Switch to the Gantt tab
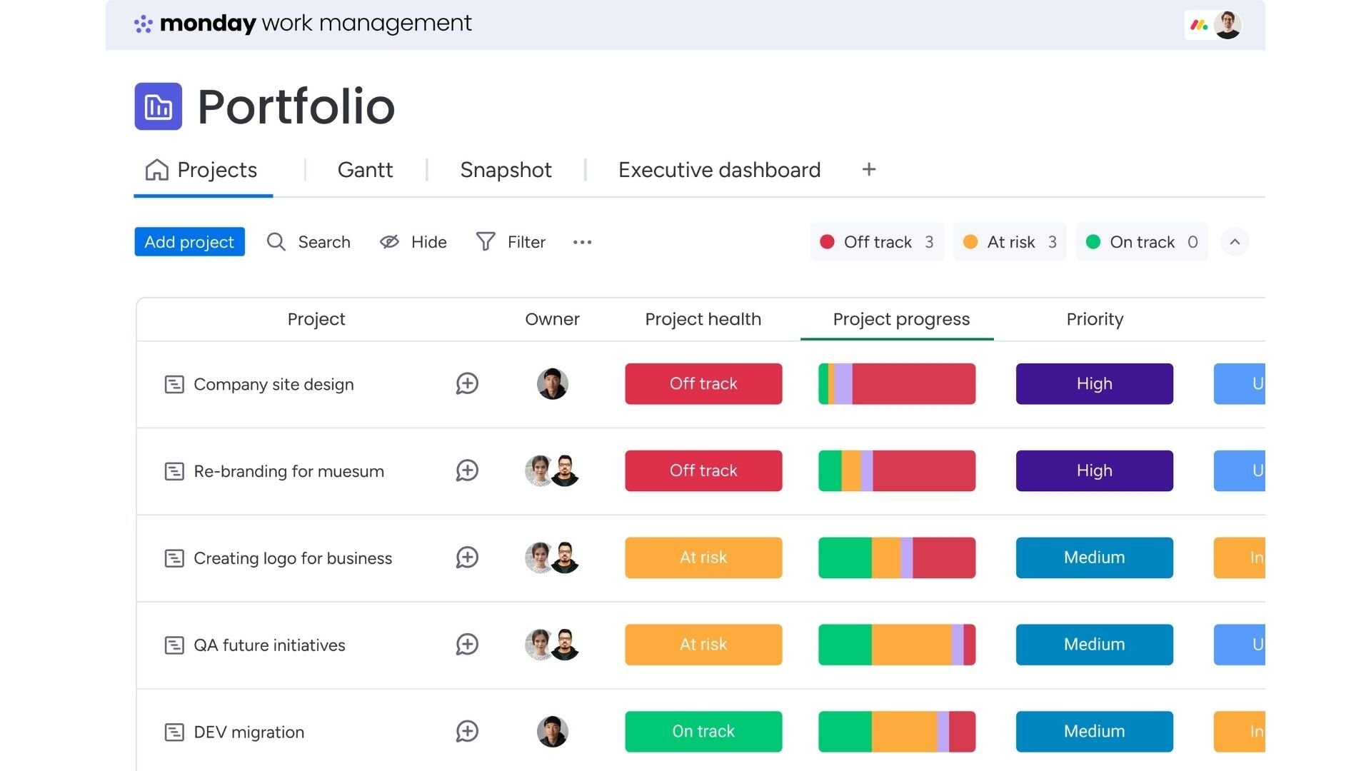This screenshot has width=1371, height=771. (x=365, y=170)
